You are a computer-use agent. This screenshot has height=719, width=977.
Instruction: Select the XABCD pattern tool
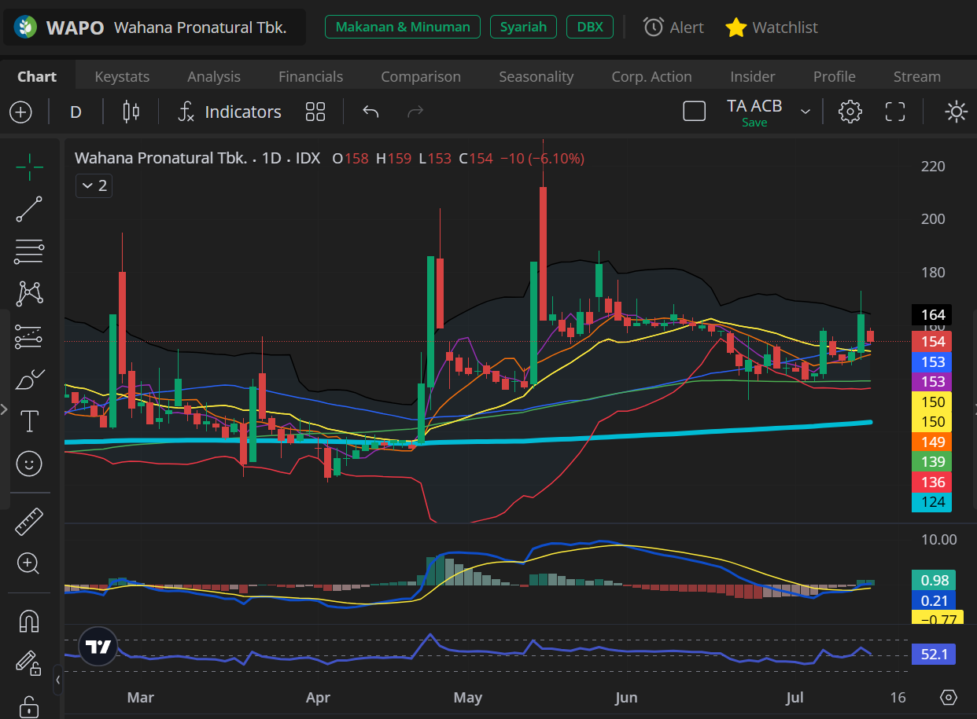(29, 294)
